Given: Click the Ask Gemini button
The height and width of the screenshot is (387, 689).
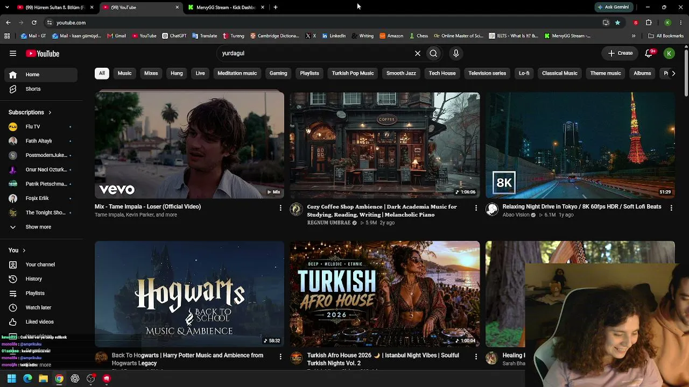Looking at the screenshot, I should [613, 8].
